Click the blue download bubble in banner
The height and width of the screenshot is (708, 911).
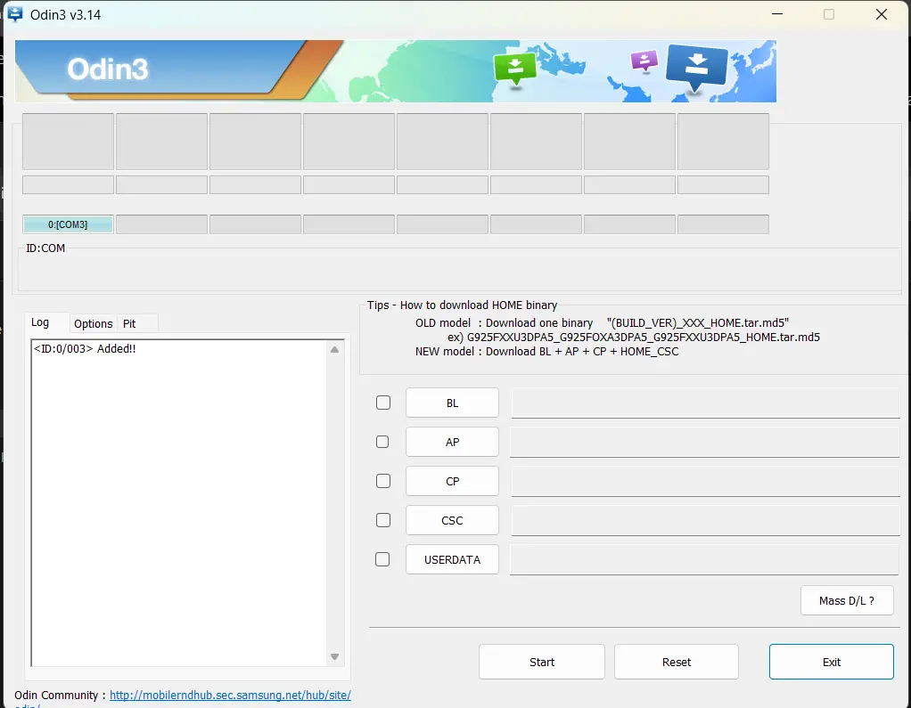pyautogui.click(x=696, y=68)
